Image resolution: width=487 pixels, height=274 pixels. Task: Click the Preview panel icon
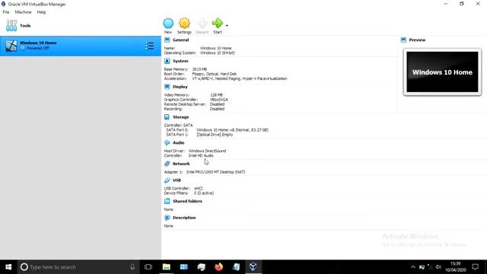tap(403, 40)
